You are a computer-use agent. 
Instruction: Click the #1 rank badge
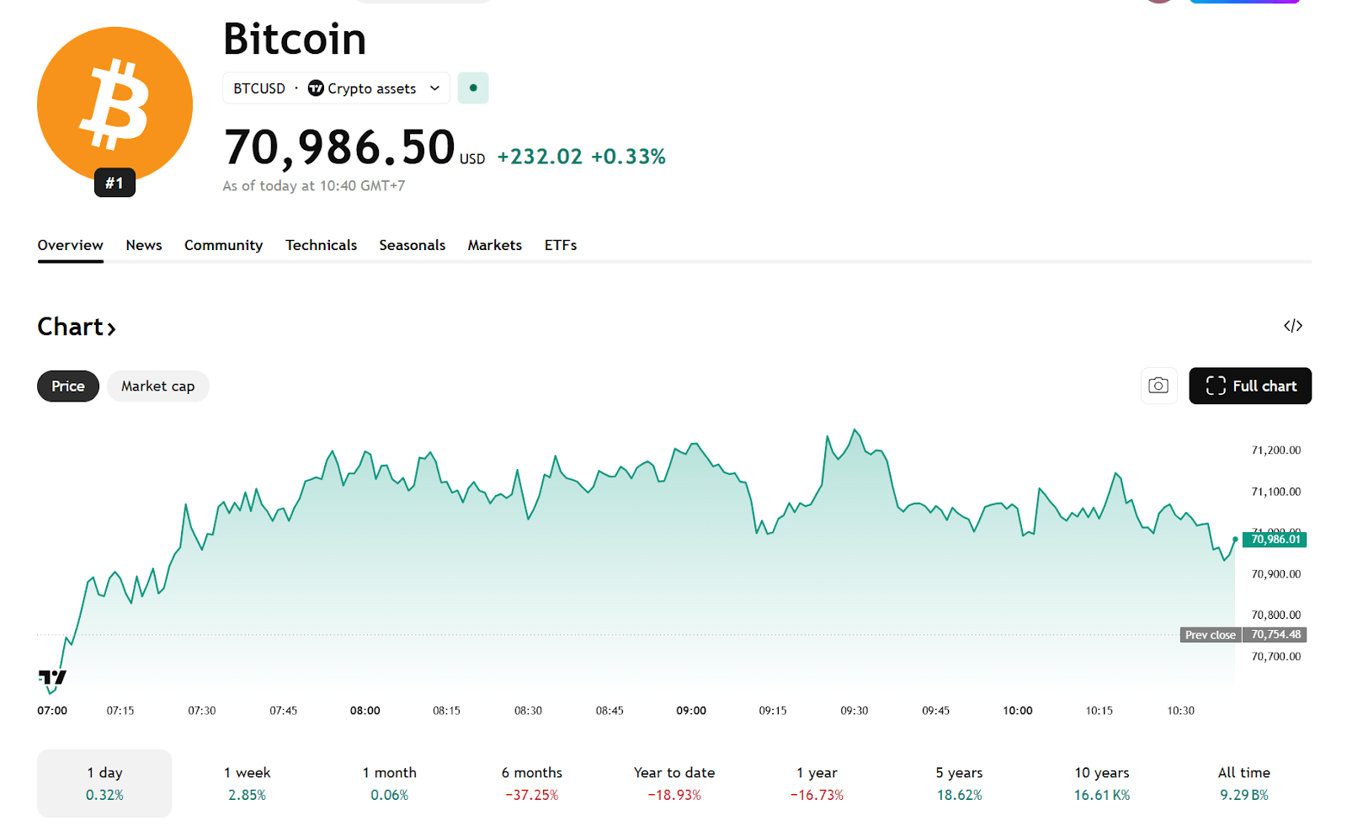(114, 183)
